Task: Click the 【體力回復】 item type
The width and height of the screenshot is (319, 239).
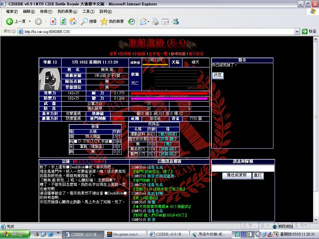Action: 168,134
